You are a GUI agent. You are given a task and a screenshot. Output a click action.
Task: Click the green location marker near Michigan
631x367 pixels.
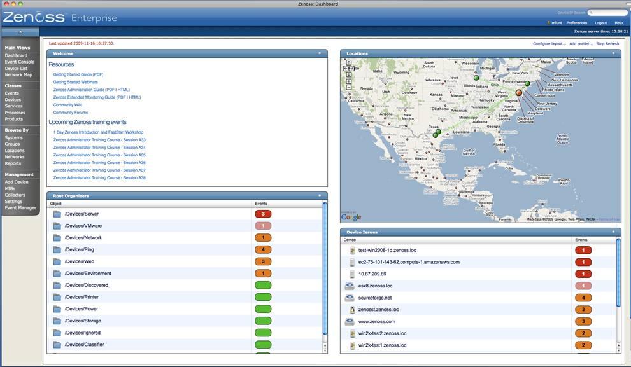click(476, 78)
